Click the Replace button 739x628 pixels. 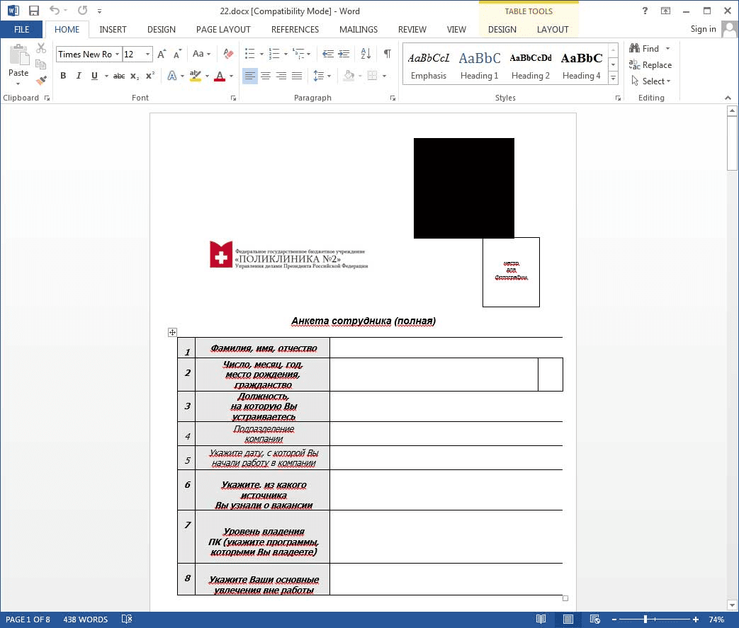[650, 65]
